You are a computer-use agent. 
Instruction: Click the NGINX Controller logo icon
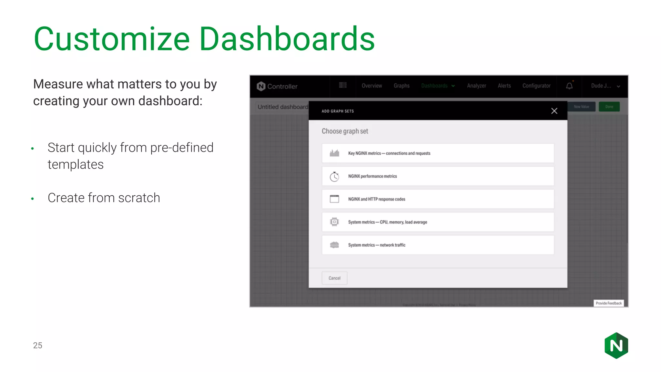pyautogui.click(x=261, y=86)
